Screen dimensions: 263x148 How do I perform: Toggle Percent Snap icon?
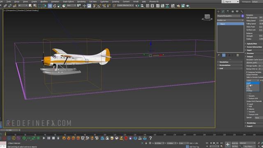click(104, 6)
